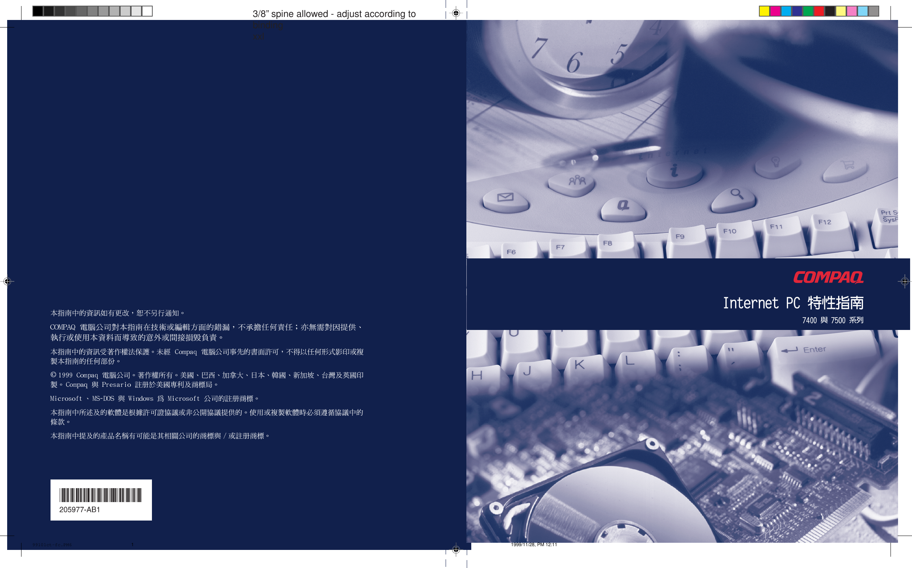Click the line '本指南中的資訊如有更改，恕不另行通知。'
This screenshot has width=912, height=568.
tap(118, 313)
